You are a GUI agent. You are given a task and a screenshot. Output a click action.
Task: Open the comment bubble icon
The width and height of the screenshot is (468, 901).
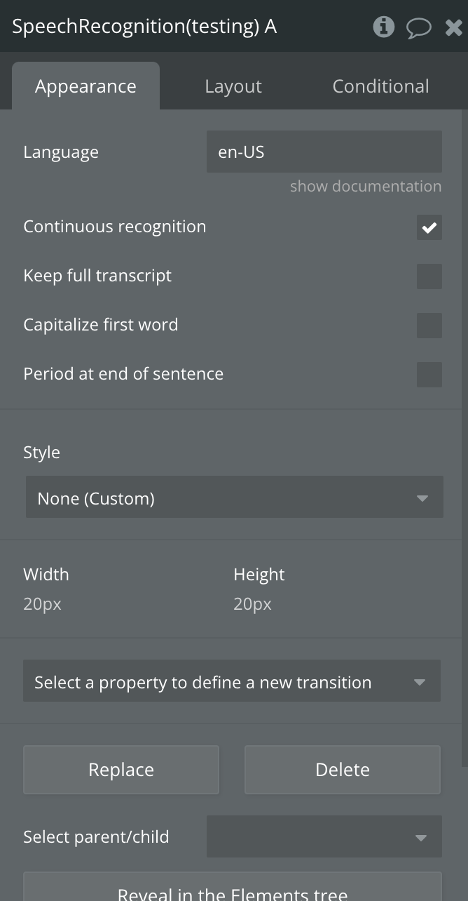tap(418, 28)
